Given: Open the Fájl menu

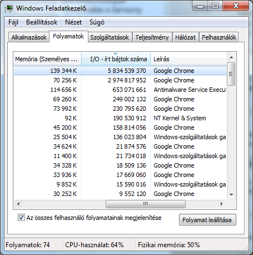Looking at the screenshot, I should [13, 22].
